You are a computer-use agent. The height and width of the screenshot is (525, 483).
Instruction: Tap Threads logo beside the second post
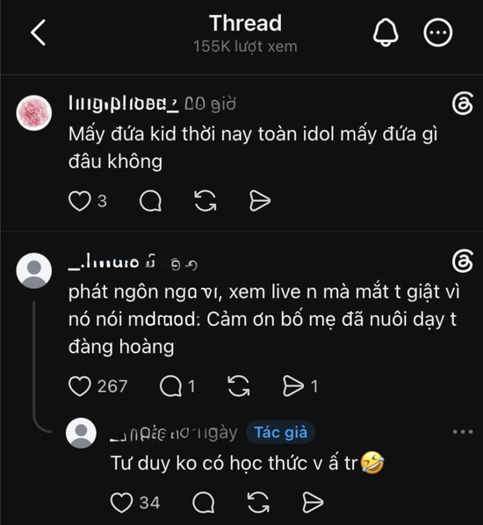click(x=463, y=261)
